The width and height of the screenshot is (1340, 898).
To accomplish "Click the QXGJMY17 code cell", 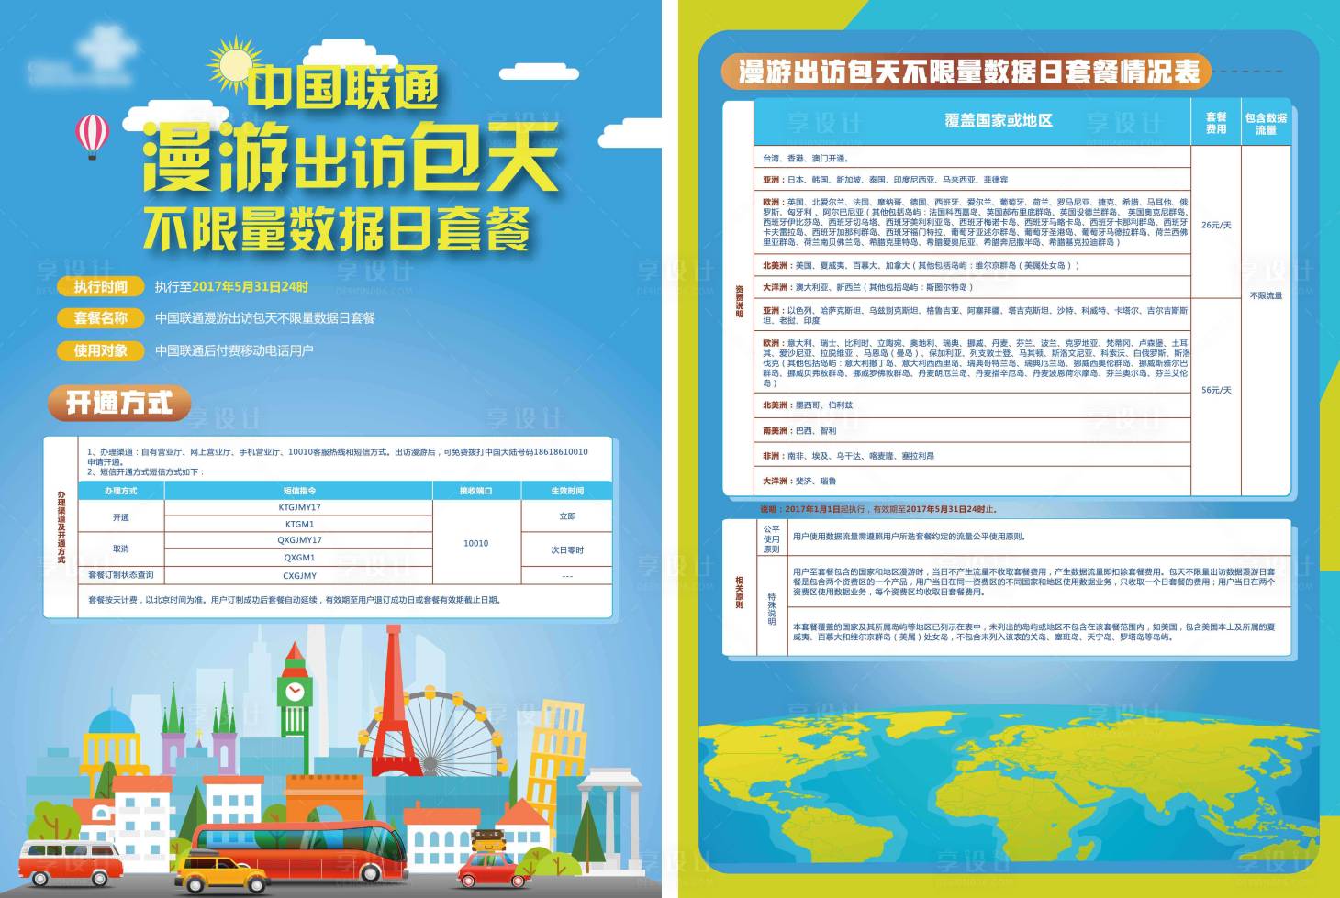I will pos(299,540).
